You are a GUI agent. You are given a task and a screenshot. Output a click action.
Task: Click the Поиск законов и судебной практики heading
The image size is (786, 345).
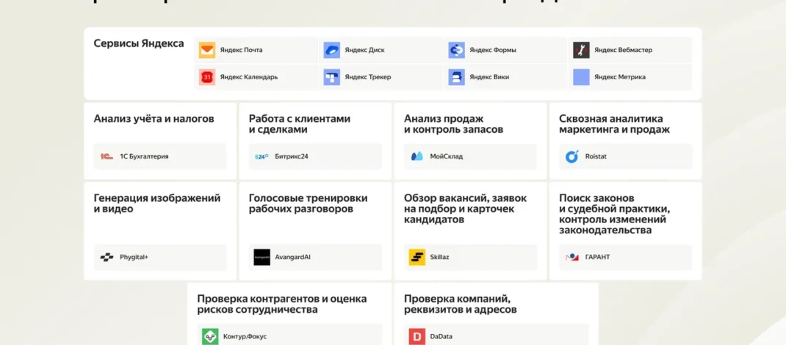tap(615, 214)
